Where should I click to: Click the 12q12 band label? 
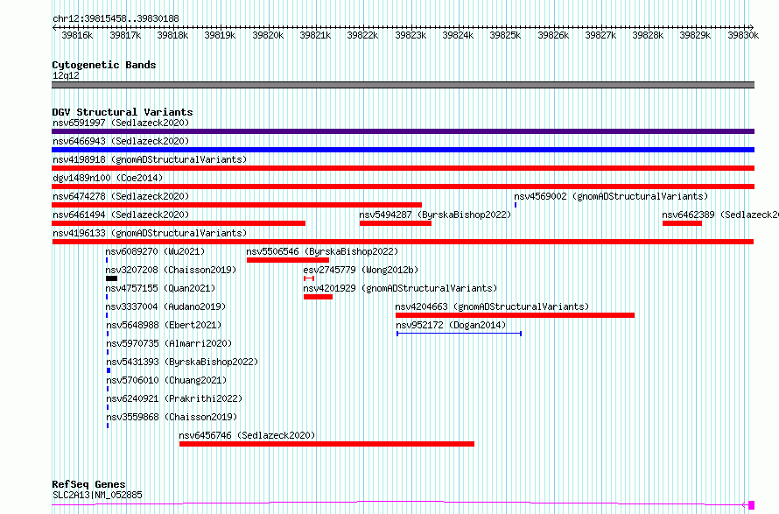click(x=66, y=75)
